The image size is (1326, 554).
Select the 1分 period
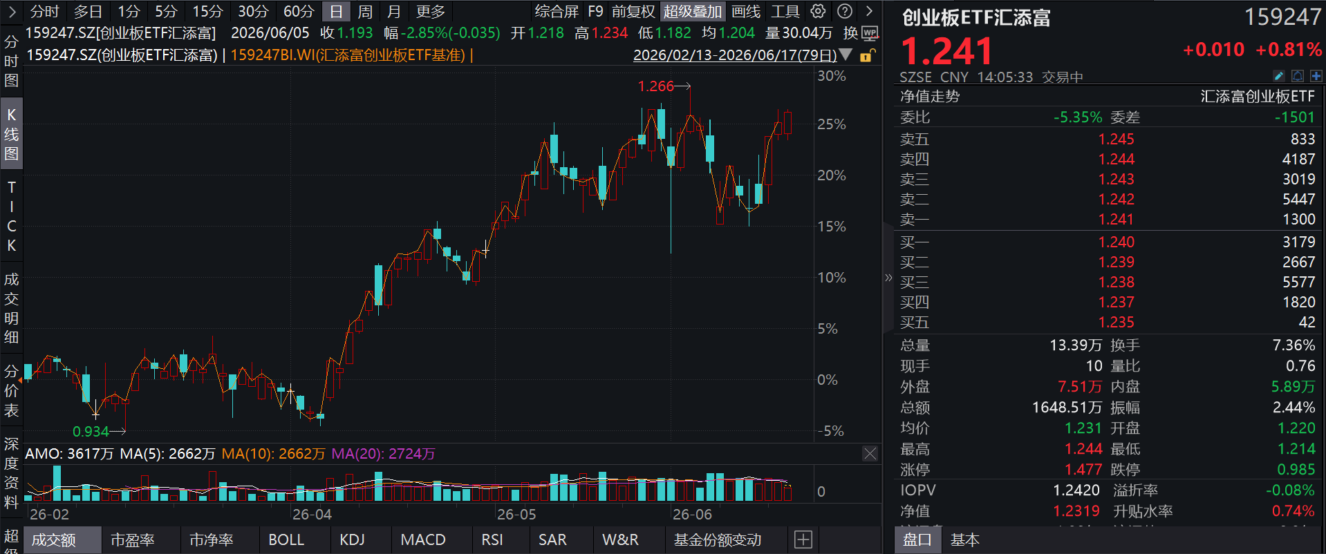tap(129, 12)
